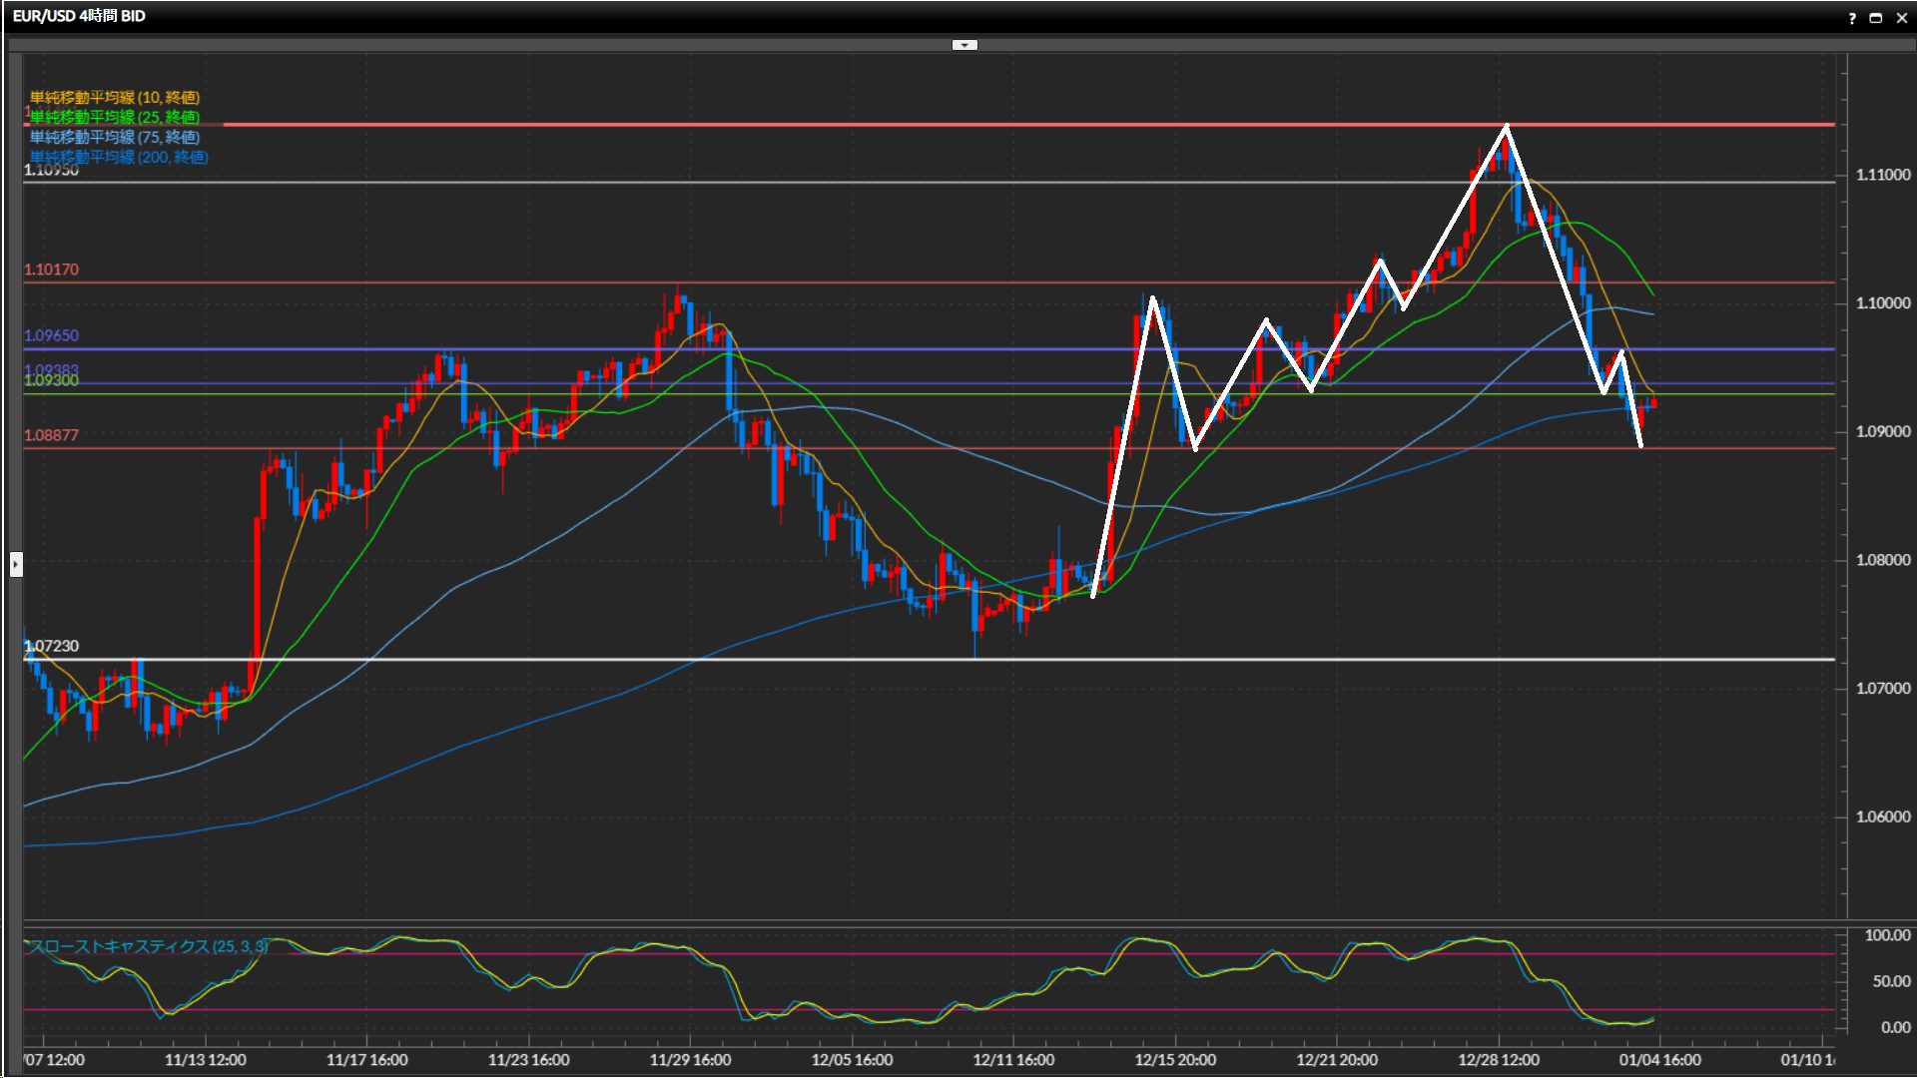Screen dimensions: 1917x1078
Task: Select the 25-period moving average label
Action: click(x=115, y=117)
